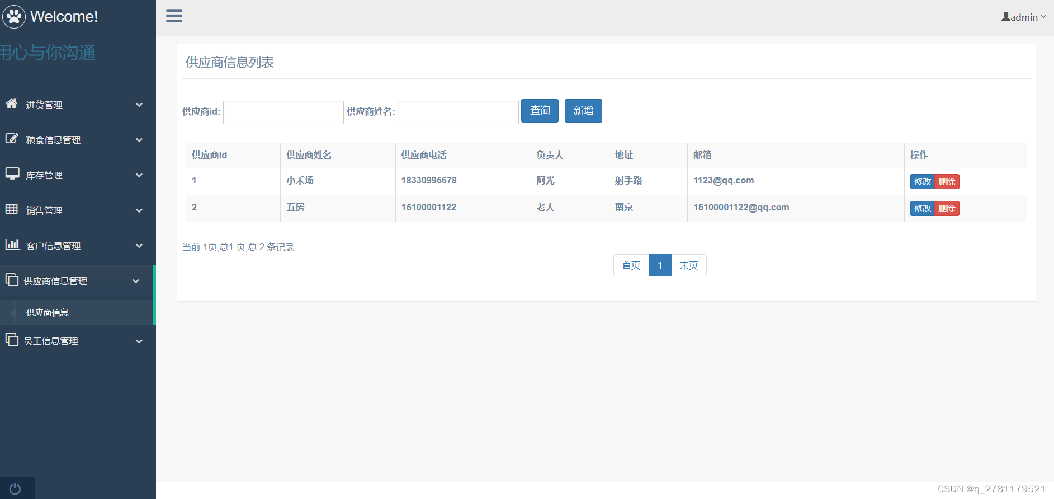The width and height of the screenshot is (1054, 499).
Task: Click the monitor icon beside 库存管理
Action: click(x=12, y=174)
